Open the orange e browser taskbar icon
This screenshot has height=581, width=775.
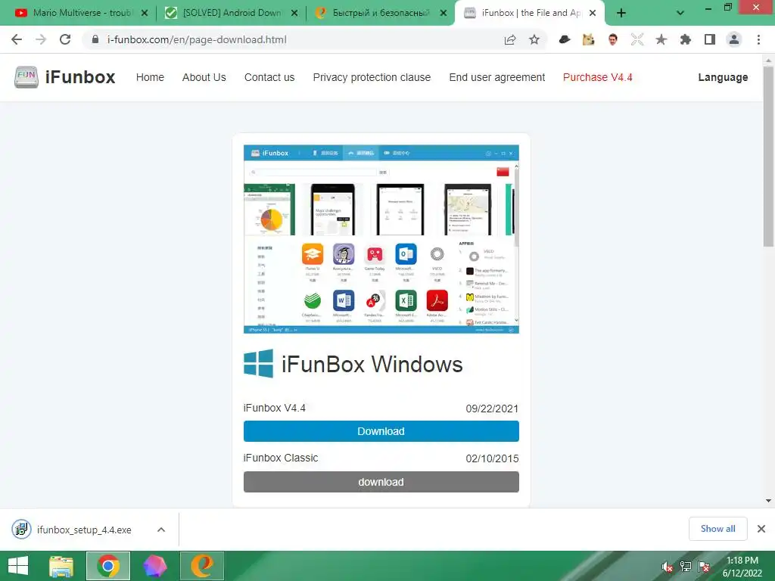point(201,566)
